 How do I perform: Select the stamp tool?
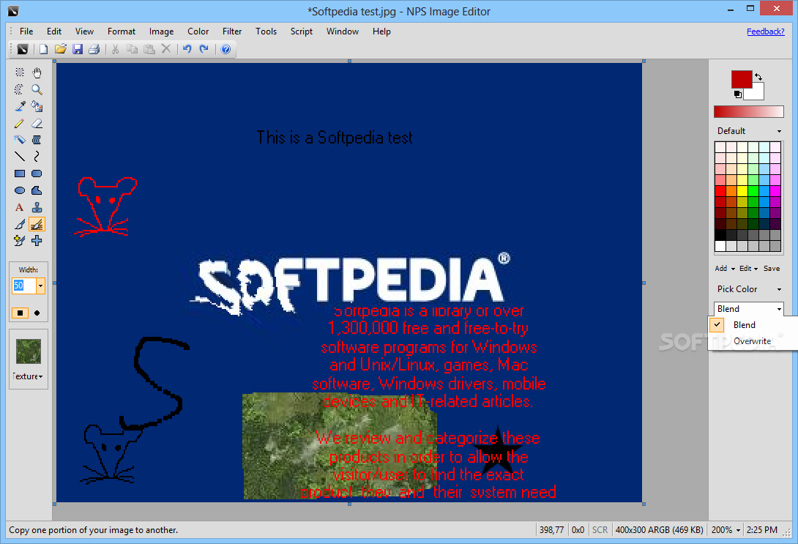click(x=37, y=207)
